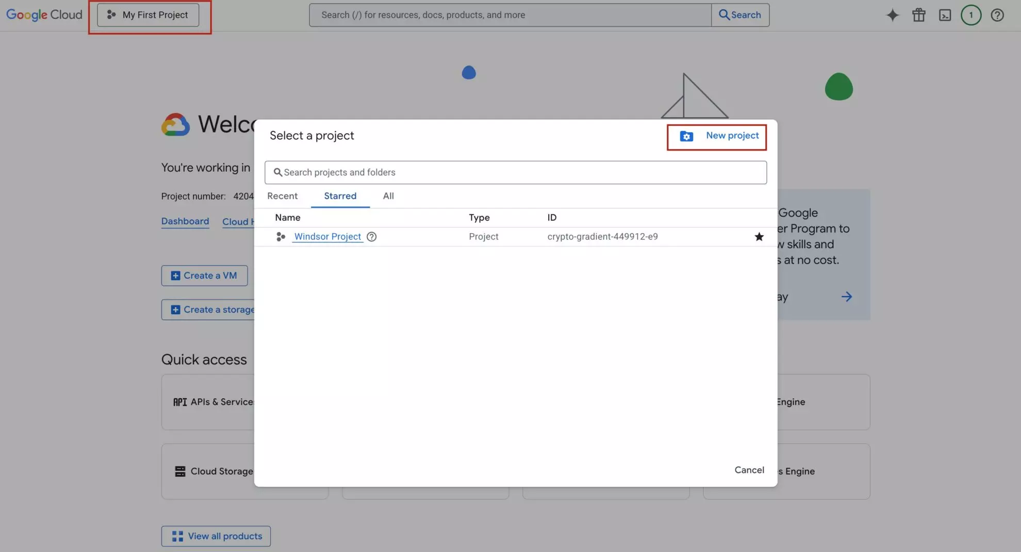1021x552 pixels.
Task: Toggle the Search button in the top bar
Action: [740, 15]
